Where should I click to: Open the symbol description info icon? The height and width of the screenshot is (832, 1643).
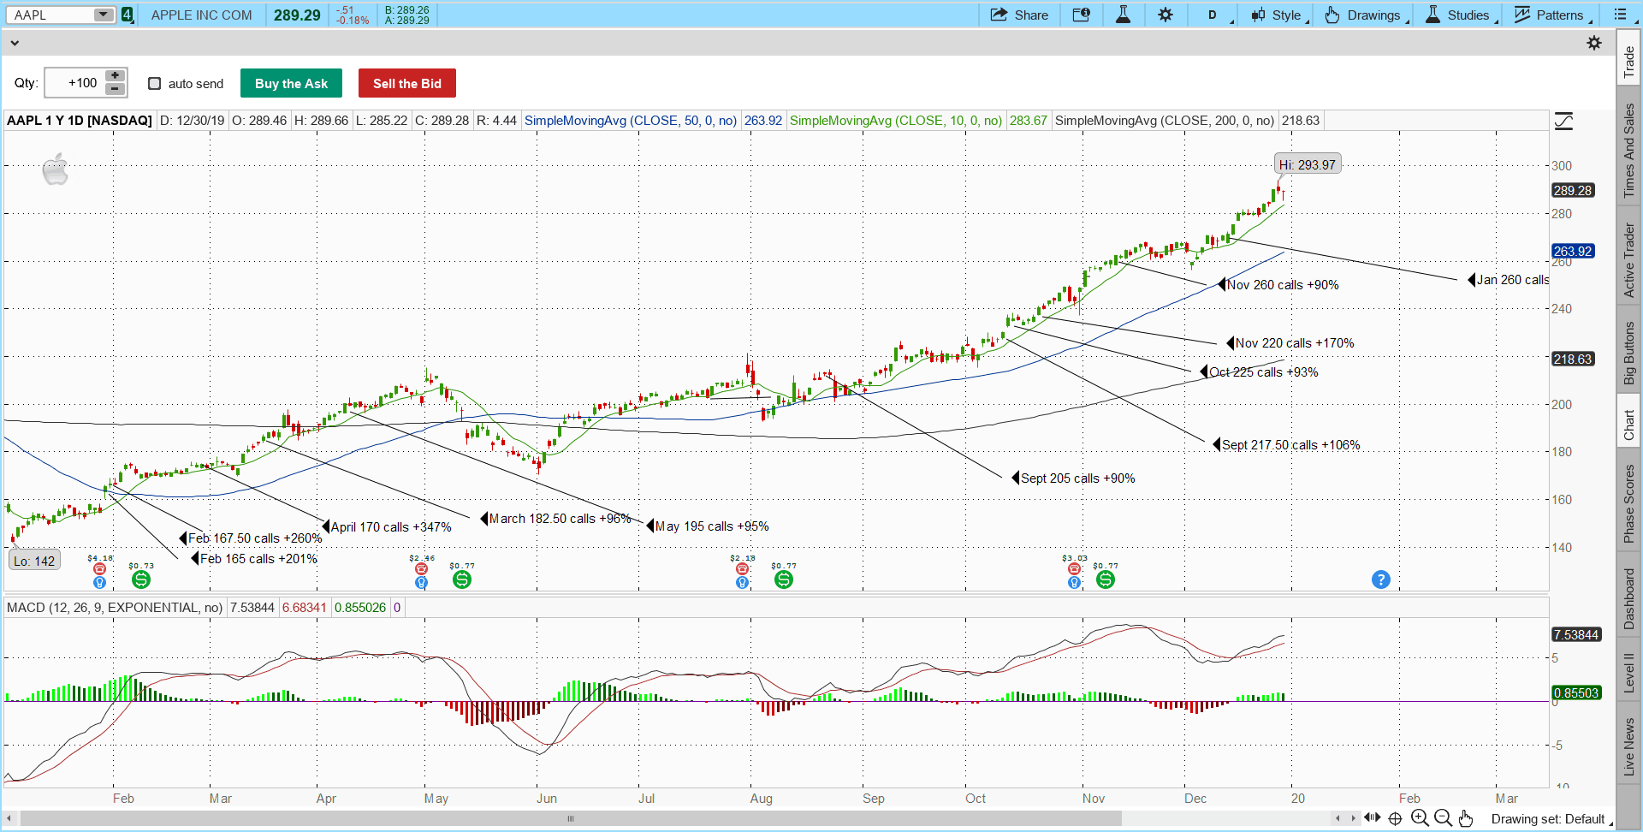click(x=1081, y=15)
